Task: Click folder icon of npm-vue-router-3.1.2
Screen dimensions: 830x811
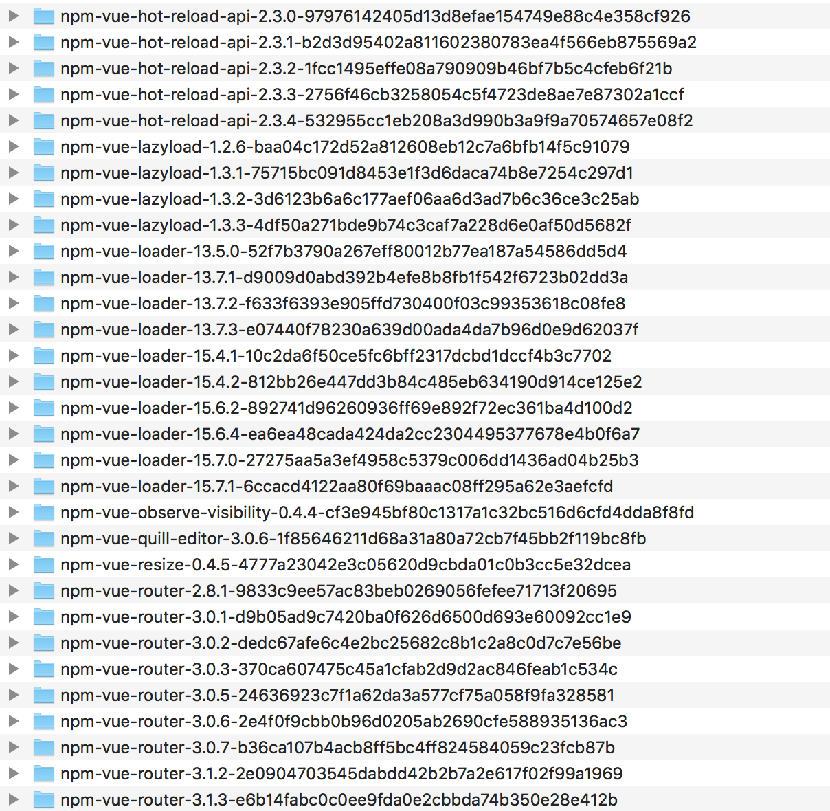Action: (x=44, y=773)
